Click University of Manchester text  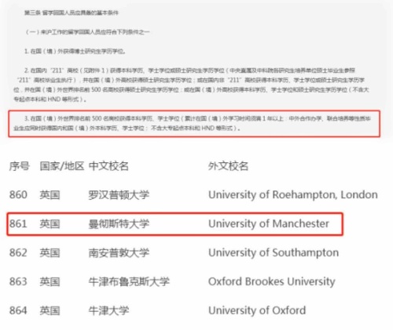point(269,224)
